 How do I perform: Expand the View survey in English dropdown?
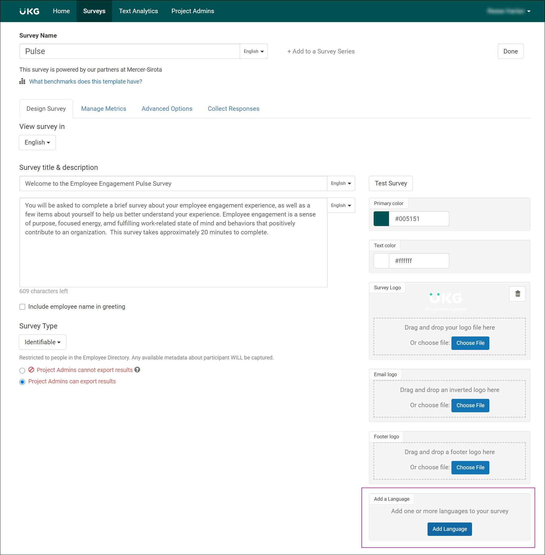[37, 142]
